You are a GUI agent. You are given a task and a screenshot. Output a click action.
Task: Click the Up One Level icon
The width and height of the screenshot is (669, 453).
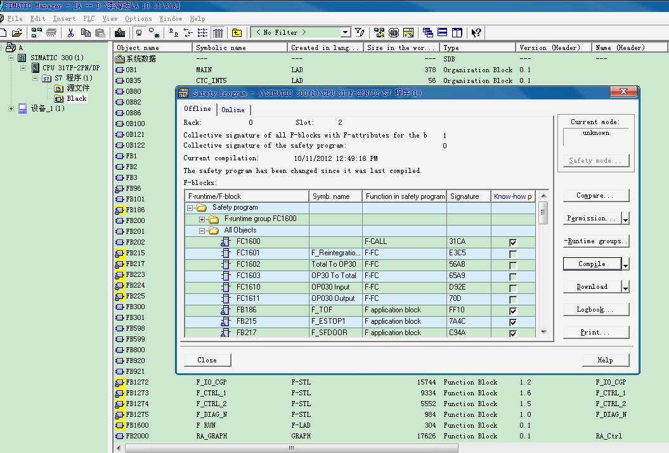click(x=237, y=32)
